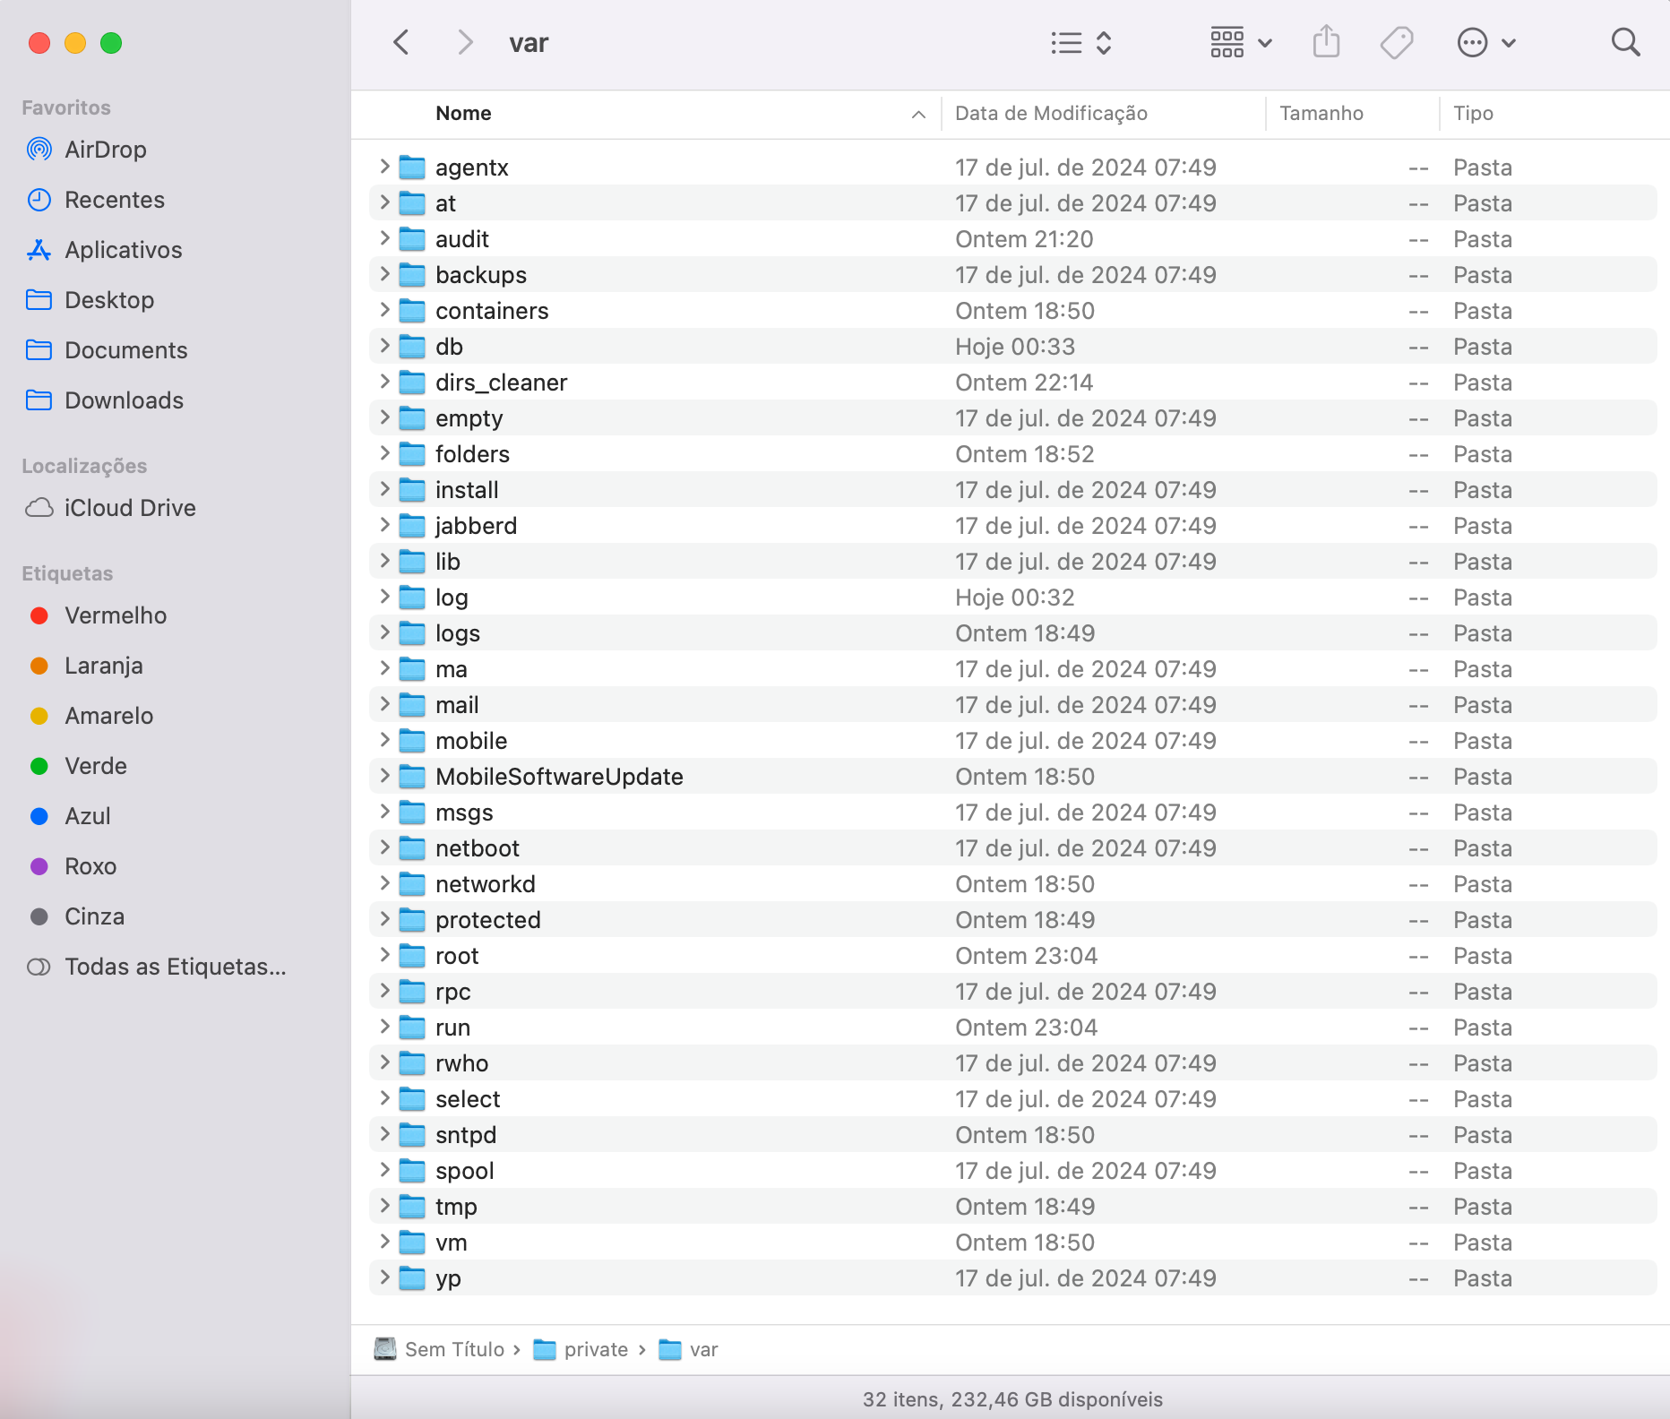Click the tag (Etiquetas) toolbar icon

click(x=1396, y=42)
